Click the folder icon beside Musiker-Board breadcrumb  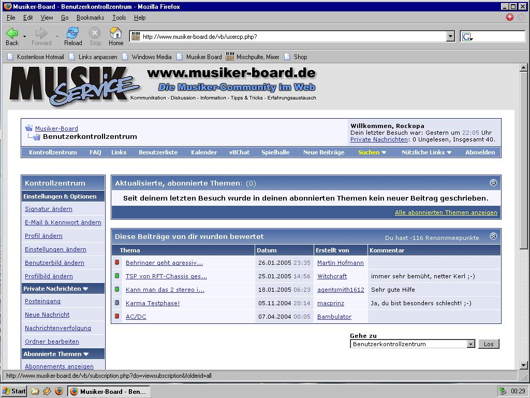click(29, 128)
